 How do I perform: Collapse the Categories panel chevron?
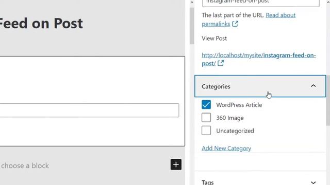pyautogui.click(x=313, y=86)
